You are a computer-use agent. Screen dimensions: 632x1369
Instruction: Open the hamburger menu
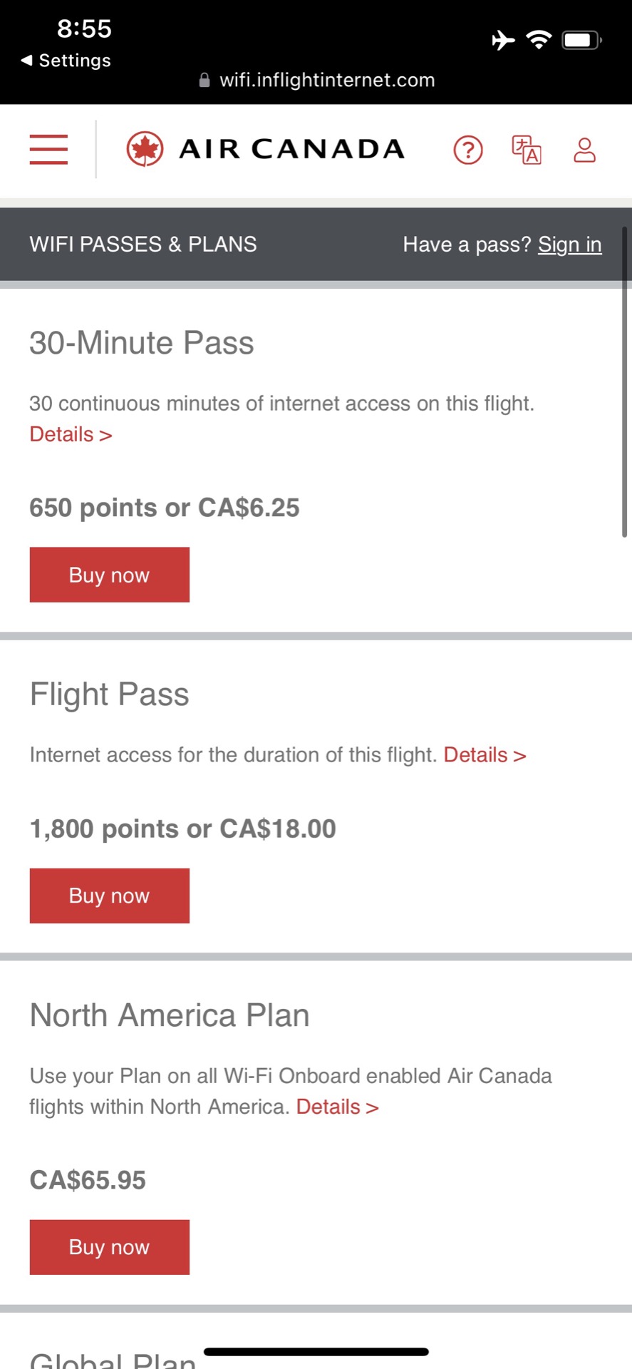pos(48,150)
